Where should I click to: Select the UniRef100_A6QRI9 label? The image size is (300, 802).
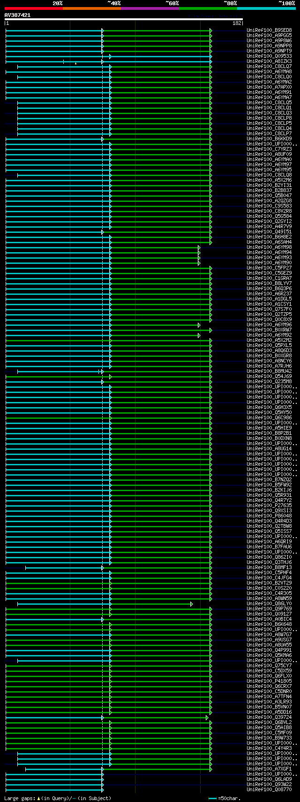tap(269, 542)
